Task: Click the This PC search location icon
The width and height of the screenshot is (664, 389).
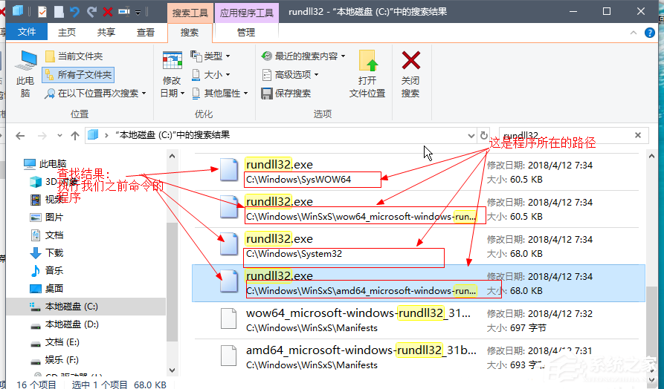Action: click(x=25, y=73)
